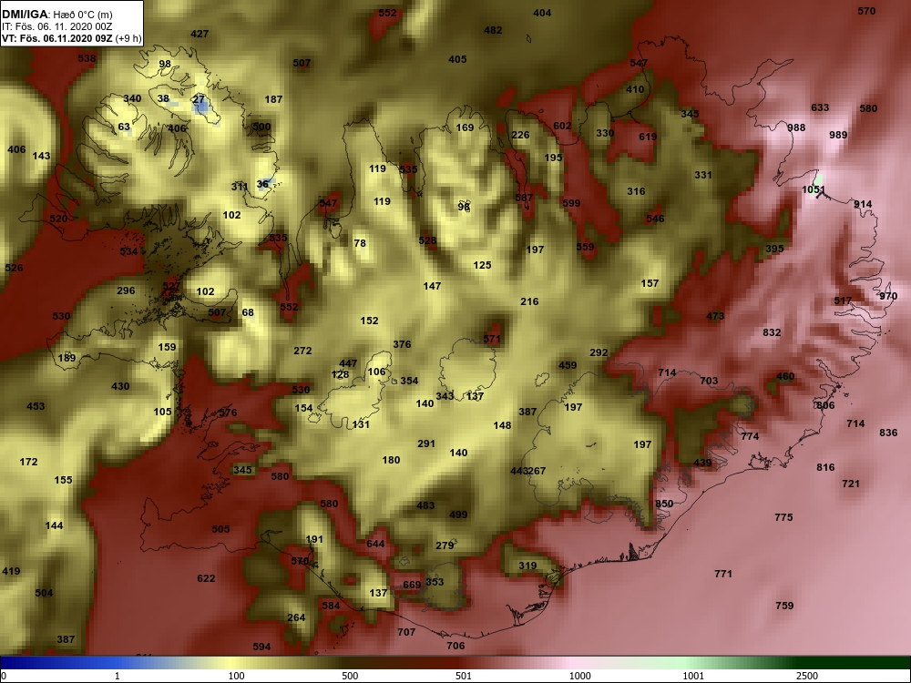Click the map value '619'

pos(647,137)
